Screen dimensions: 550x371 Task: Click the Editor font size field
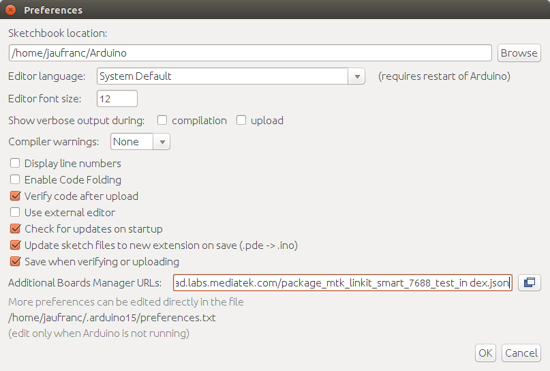[x=117, y=99]
